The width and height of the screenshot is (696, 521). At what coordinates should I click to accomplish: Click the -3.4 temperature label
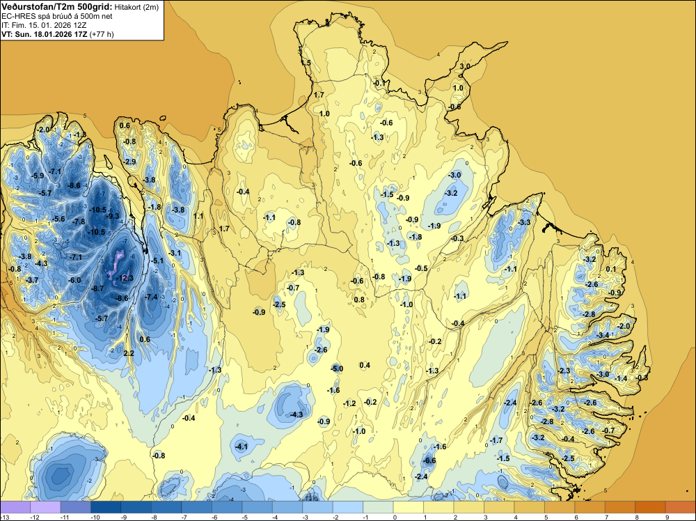[603, 335]
